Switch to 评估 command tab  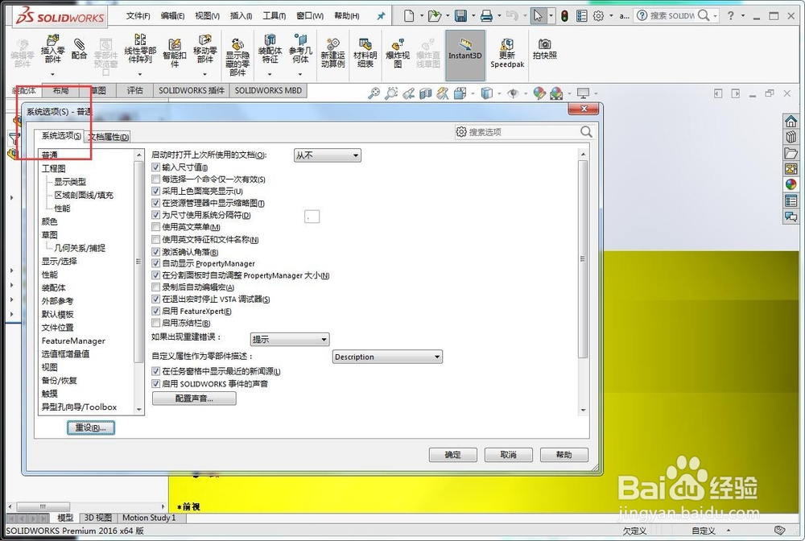(x=135, y=90)
